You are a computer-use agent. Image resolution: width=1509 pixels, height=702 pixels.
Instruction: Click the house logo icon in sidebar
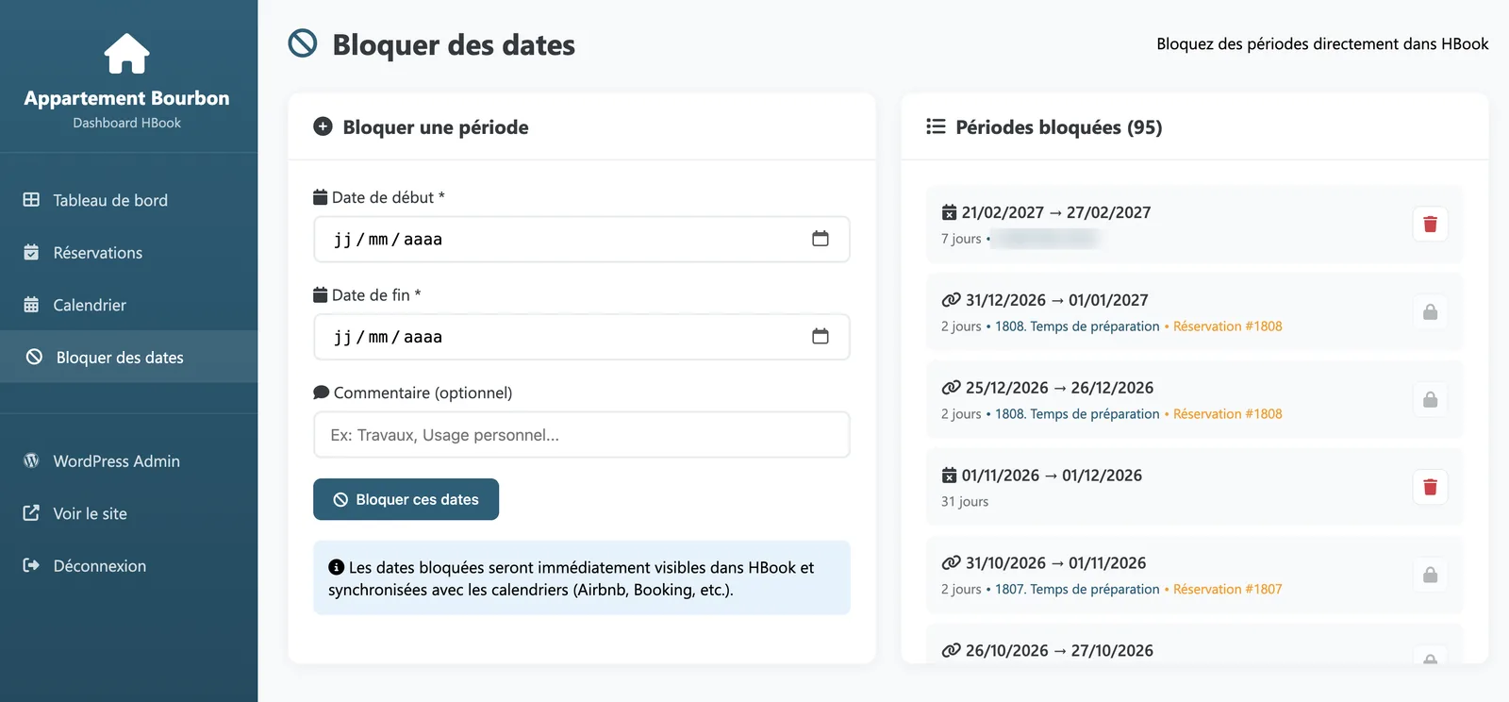[126, 54]
